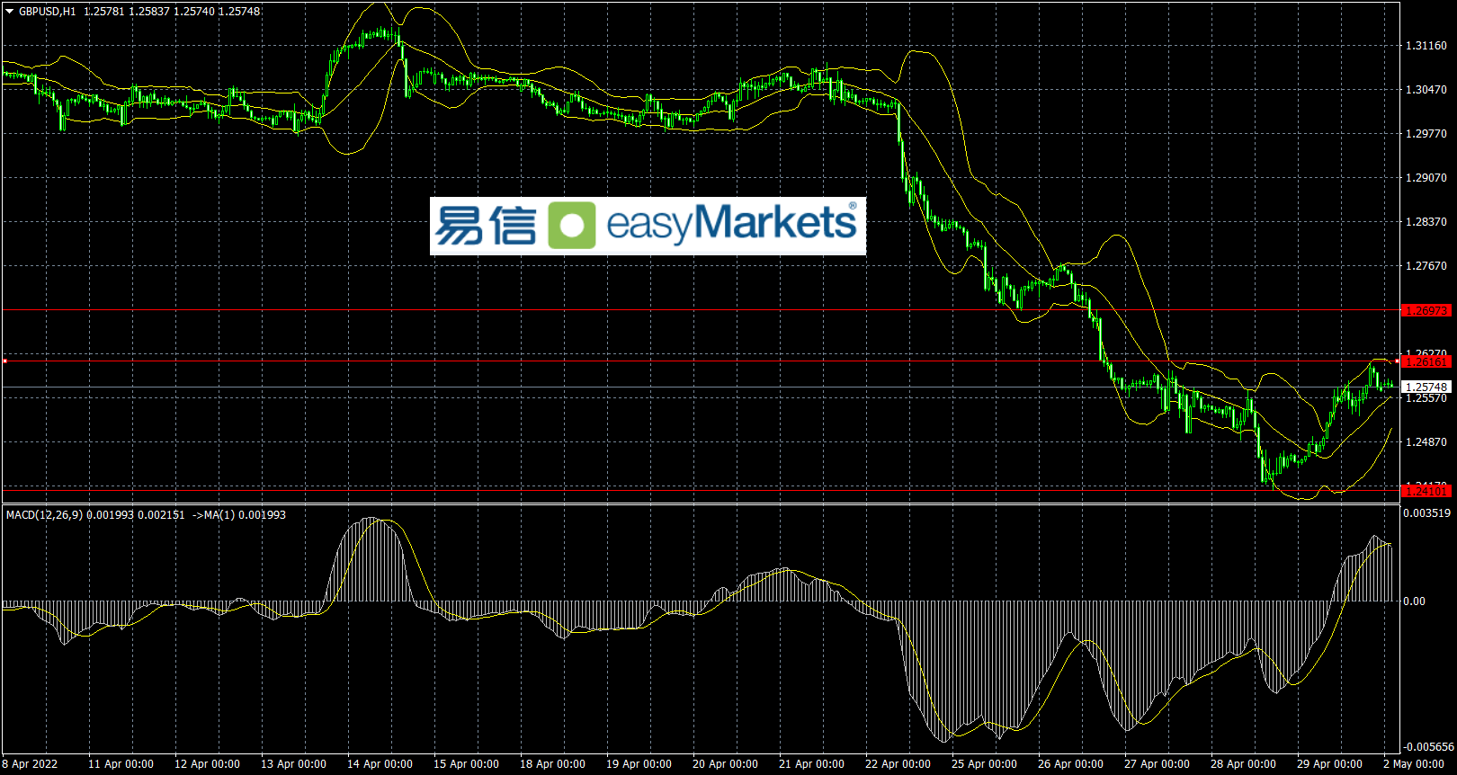Click the 28 Apr 00:00 time label

[1243, 764]
